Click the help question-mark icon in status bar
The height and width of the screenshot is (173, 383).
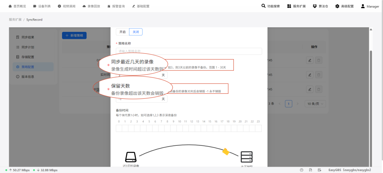(302, 170)
